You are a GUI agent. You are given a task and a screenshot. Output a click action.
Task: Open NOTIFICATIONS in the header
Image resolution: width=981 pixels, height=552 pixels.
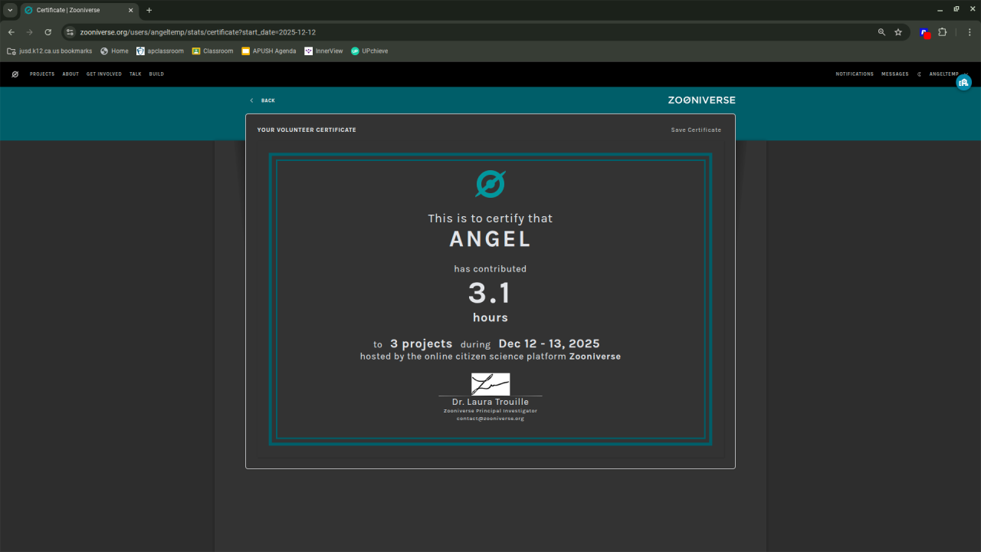click(x=855, y=74)
